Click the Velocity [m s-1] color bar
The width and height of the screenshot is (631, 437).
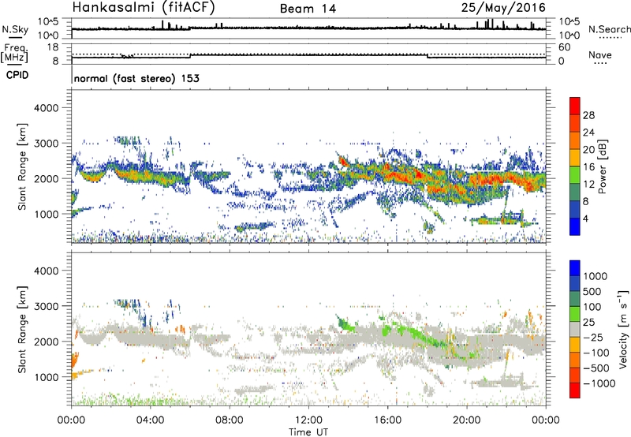pyautogui.click(x=575, y=329)
